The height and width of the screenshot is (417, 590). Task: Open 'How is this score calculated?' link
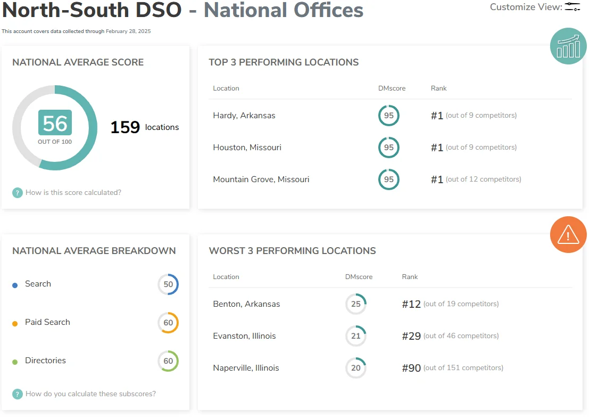[x=73, y=193]
